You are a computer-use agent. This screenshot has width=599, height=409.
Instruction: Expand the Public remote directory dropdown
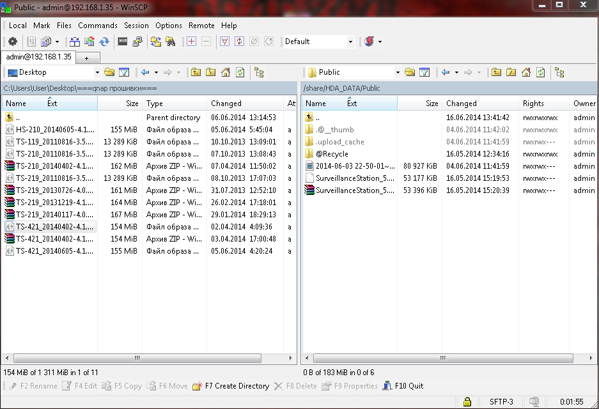click(x=397, y=72)
